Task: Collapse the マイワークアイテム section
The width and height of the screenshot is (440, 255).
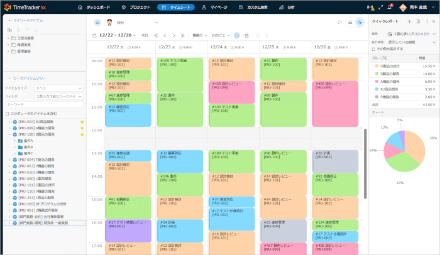Action: 9,21
